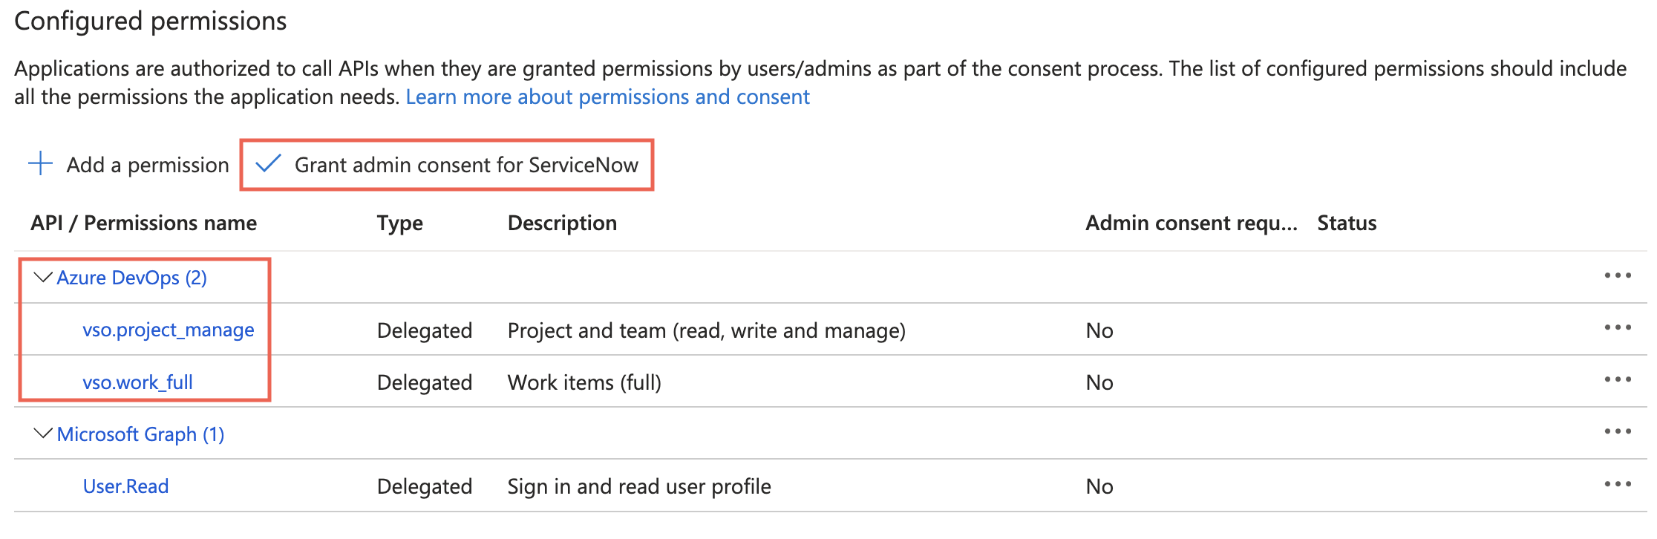Collapse the Microsoft Graph permissions group chevron
The width and height of the screenshot is (1657, 539).
(44, 434)
